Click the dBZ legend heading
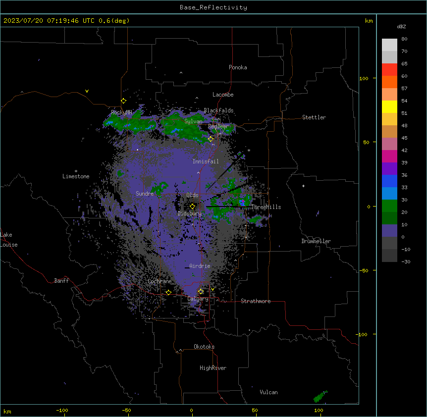The width and height of the screenshot is (427, 417). coord(401,26)
